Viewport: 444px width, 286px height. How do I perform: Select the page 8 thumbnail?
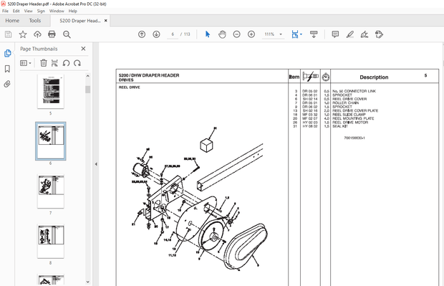coord(51,242)
